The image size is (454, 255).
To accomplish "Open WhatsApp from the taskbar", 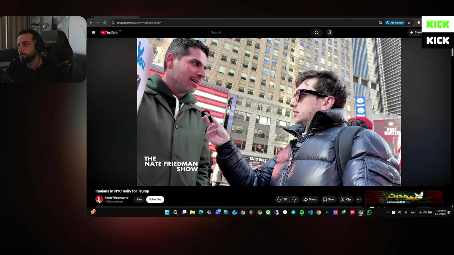I will point(369,212).
